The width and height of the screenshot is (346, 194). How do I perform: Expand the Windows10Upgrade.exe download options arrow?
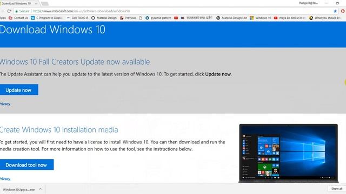(x=40, y=189)
